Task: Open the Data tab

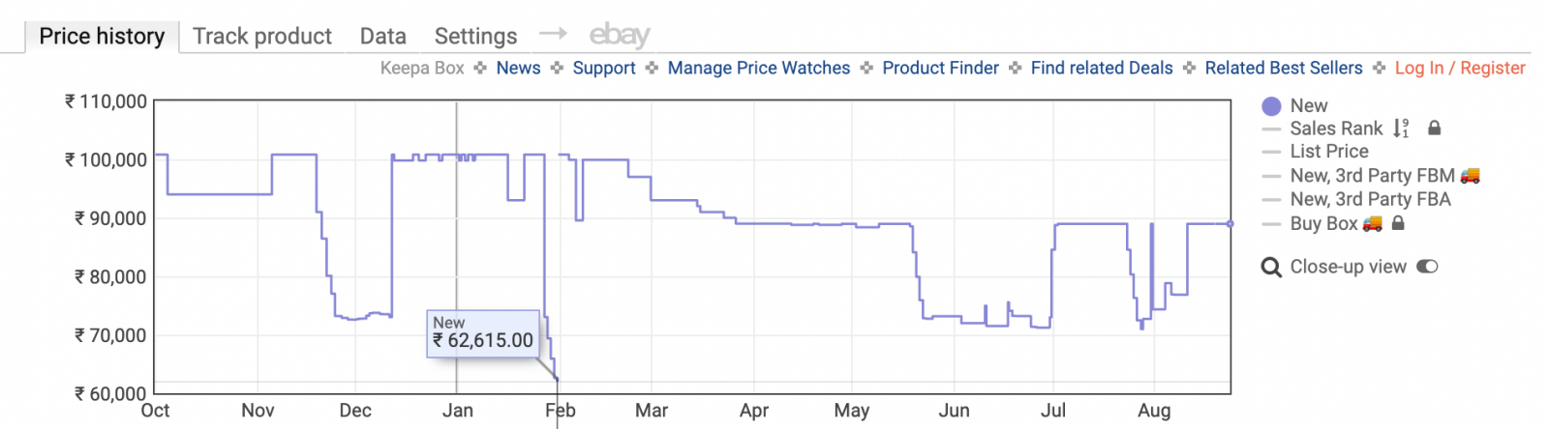Action: point(383,36)
